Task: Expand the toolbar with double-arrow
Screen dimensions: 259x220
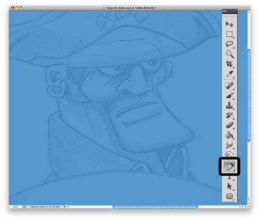Action: click(x=224, y=11)
